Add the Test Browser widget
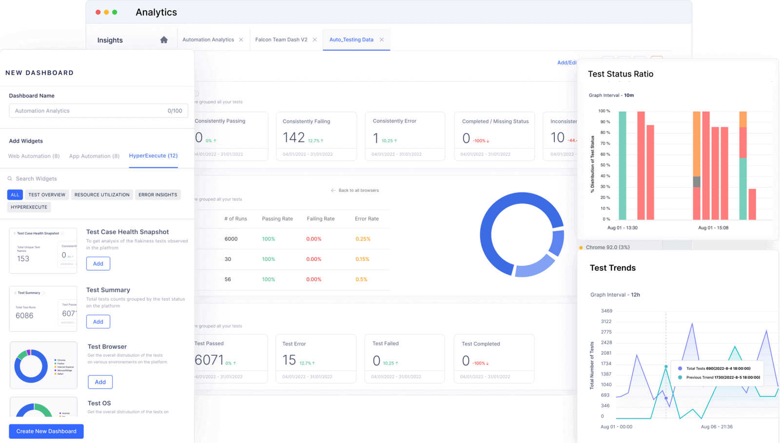Screen dimensions: 780x443 [100, 382]
